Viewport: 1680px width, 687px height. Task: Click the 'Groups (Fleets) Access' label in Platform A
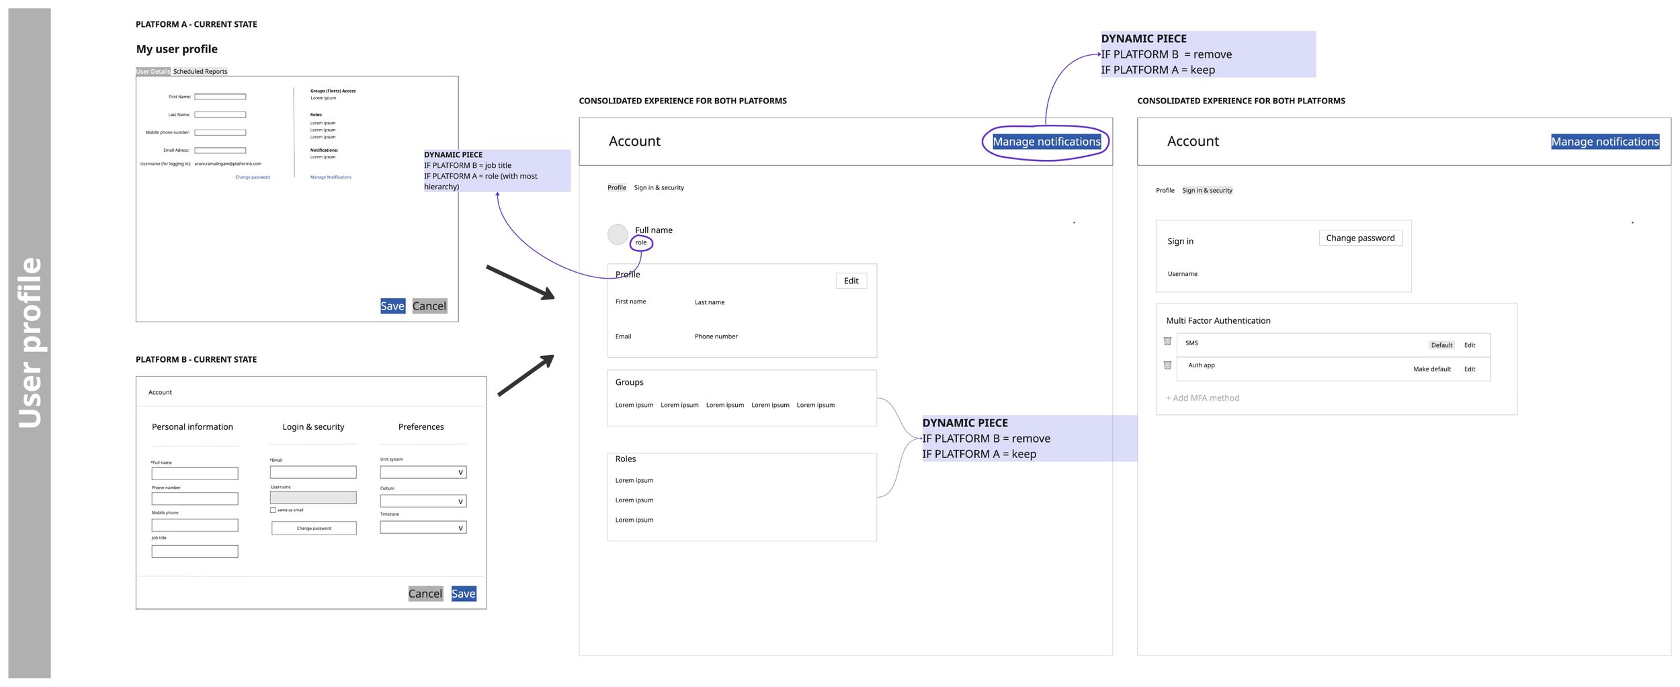333,91
